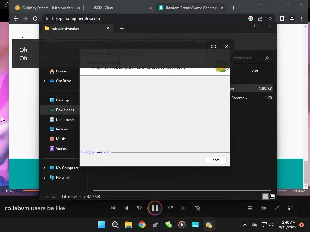Viewport: 310px width, 232px height.
Task: Open the volume control in player
Action: [263, 208]
